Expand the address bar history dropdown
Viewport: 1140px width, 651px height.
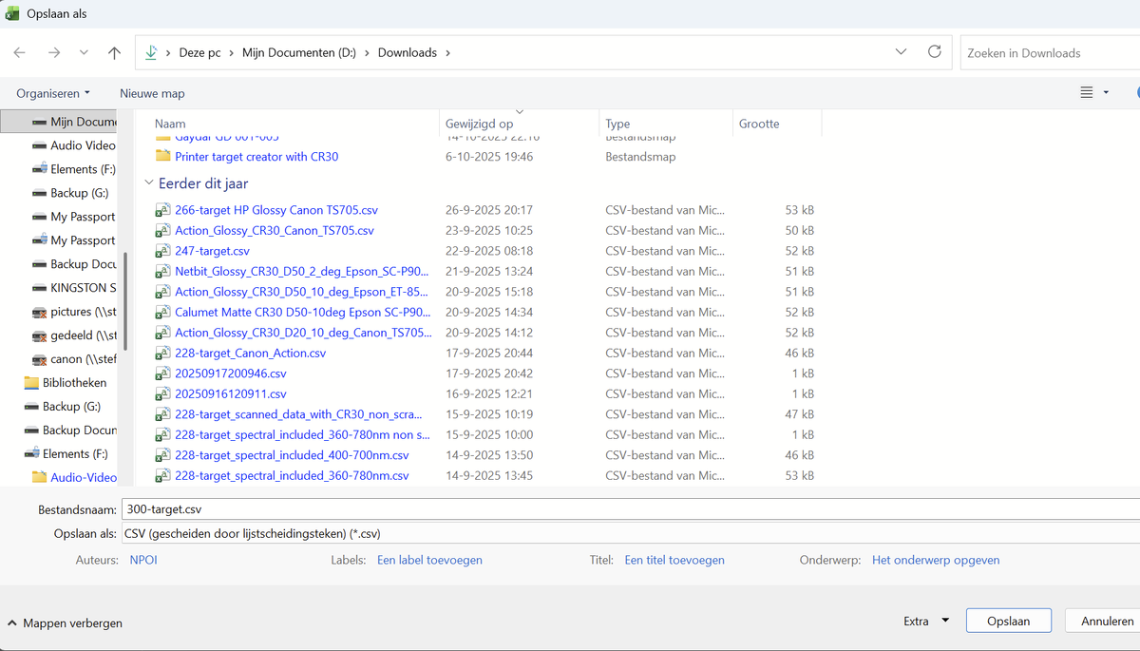[901, 52]
